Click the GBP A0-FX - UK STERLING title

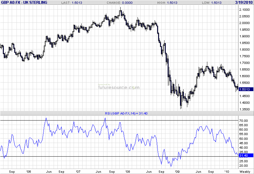pos(24,3)
